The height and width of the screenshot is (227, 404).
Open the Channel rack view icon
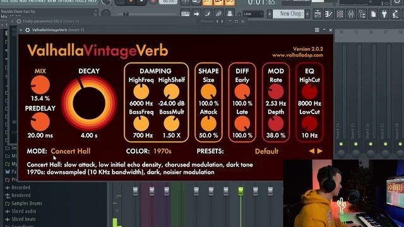(340, 14)
